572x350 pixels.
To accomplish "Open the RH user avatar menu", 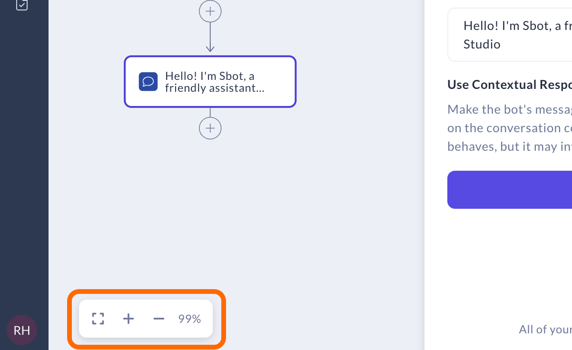I will point(22,330).
